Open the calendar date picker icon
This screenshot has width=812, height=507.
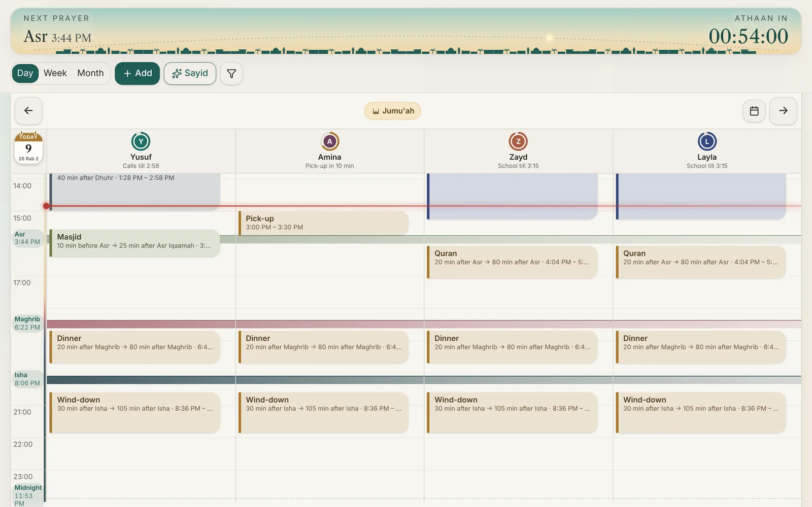[x=754, y=111]
